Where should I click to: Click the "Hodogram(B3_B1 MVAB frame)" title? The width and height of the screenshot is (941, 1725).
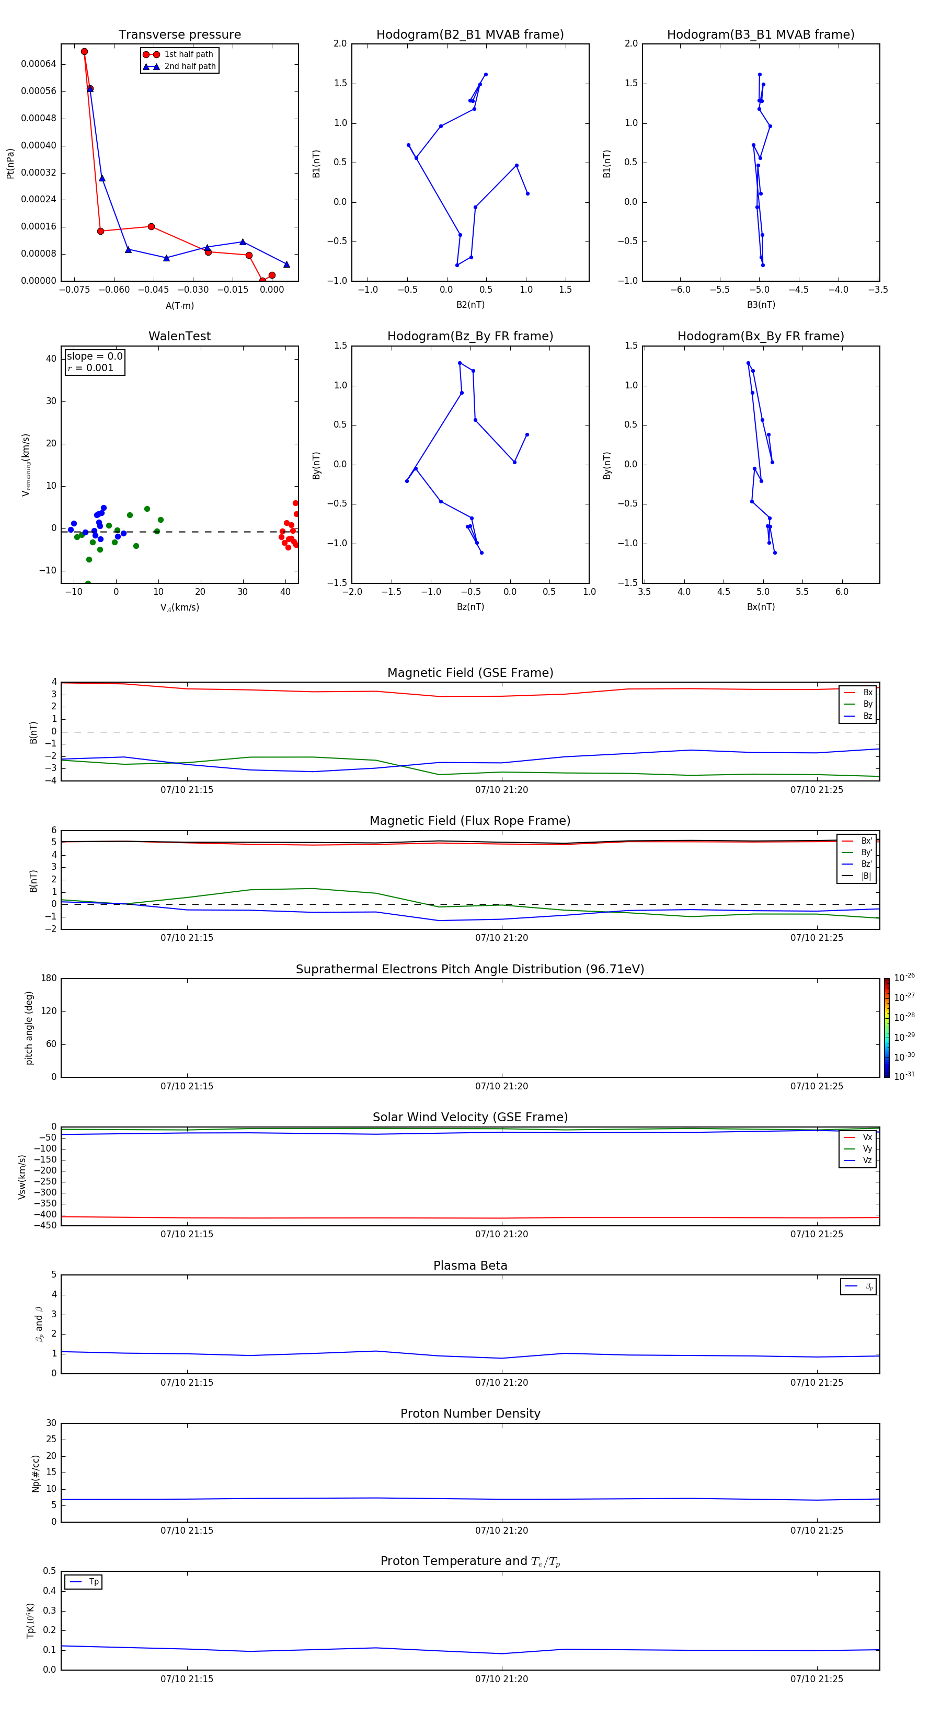click(761, 35)
